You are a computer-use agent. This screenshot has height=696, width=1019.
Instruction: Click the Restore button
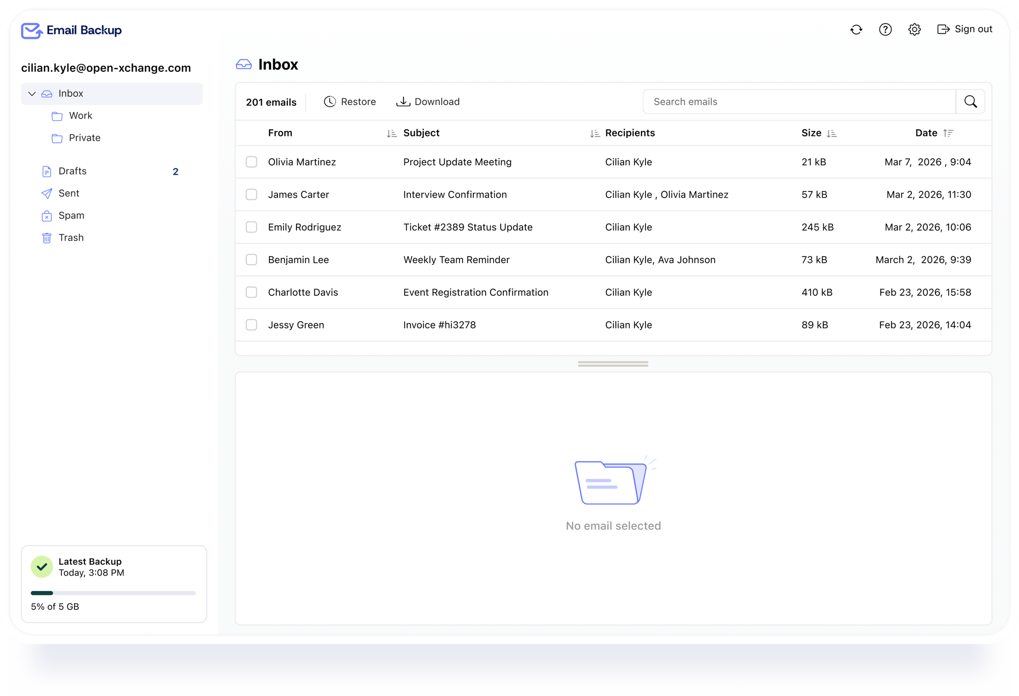coord(350,102)
